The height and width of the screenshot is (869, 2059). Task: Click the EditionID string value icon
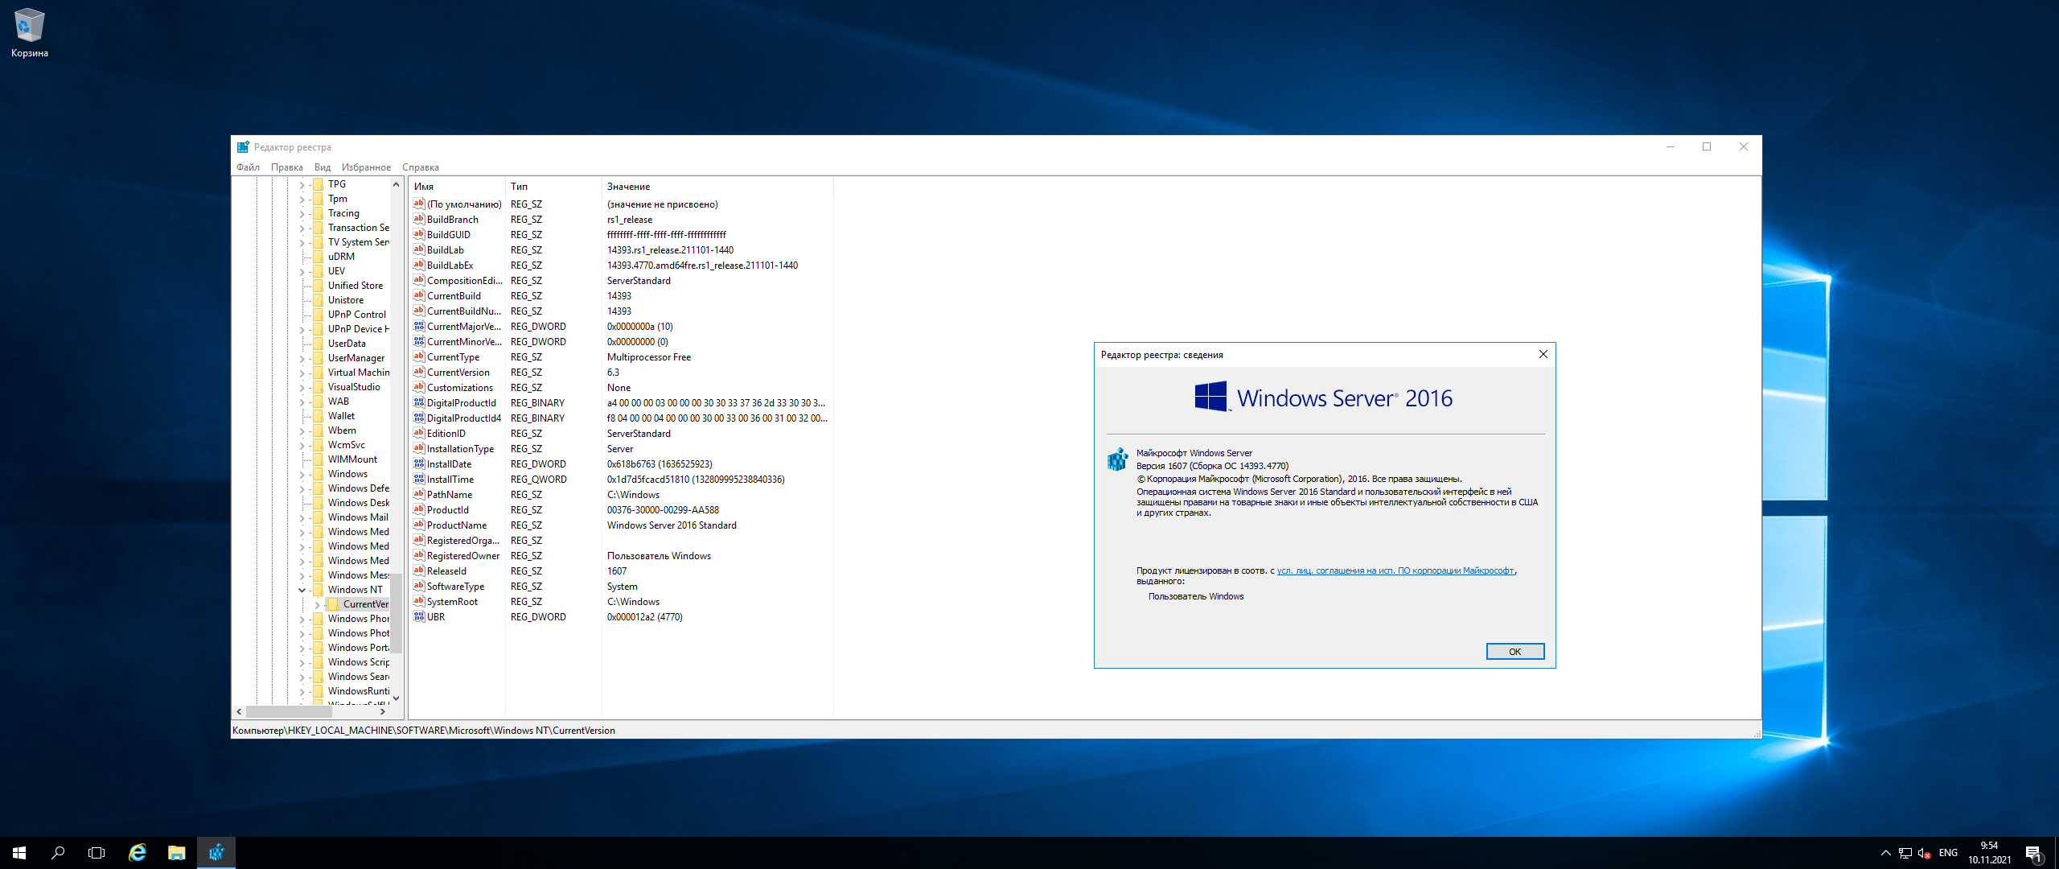pos(418,433)
